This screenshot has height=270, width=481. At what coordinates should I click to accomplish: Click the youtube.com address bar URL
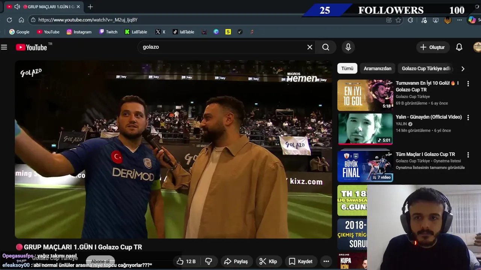(88, 20)
